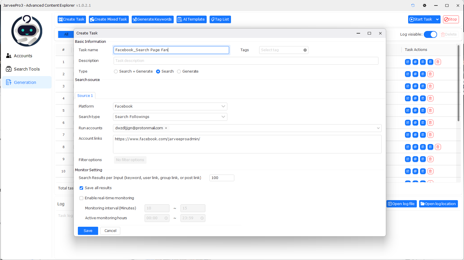464x260 pixels.
Task: Open Search Tools in the sidebar
Action: pyautogui.click(x=27, y=69)
